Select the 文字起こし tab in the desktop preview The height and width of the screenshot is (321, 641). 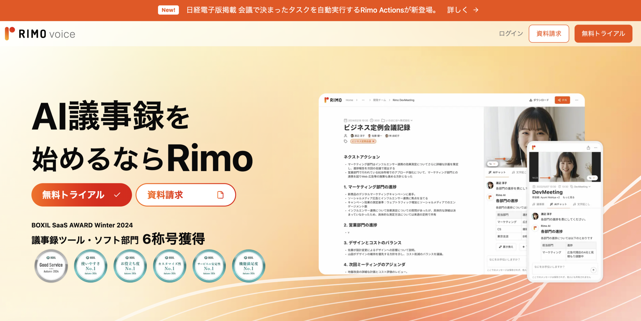pyautogui.click(x=519, y=172)
